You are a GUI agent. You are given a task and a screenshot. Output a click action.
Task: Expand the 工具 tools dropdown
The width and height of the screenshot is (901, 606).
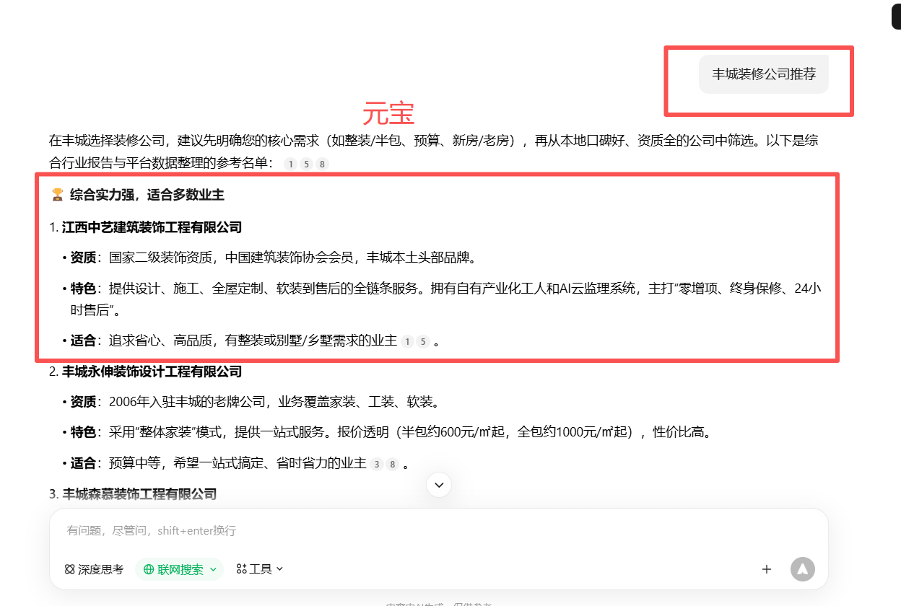pos(260,569)
